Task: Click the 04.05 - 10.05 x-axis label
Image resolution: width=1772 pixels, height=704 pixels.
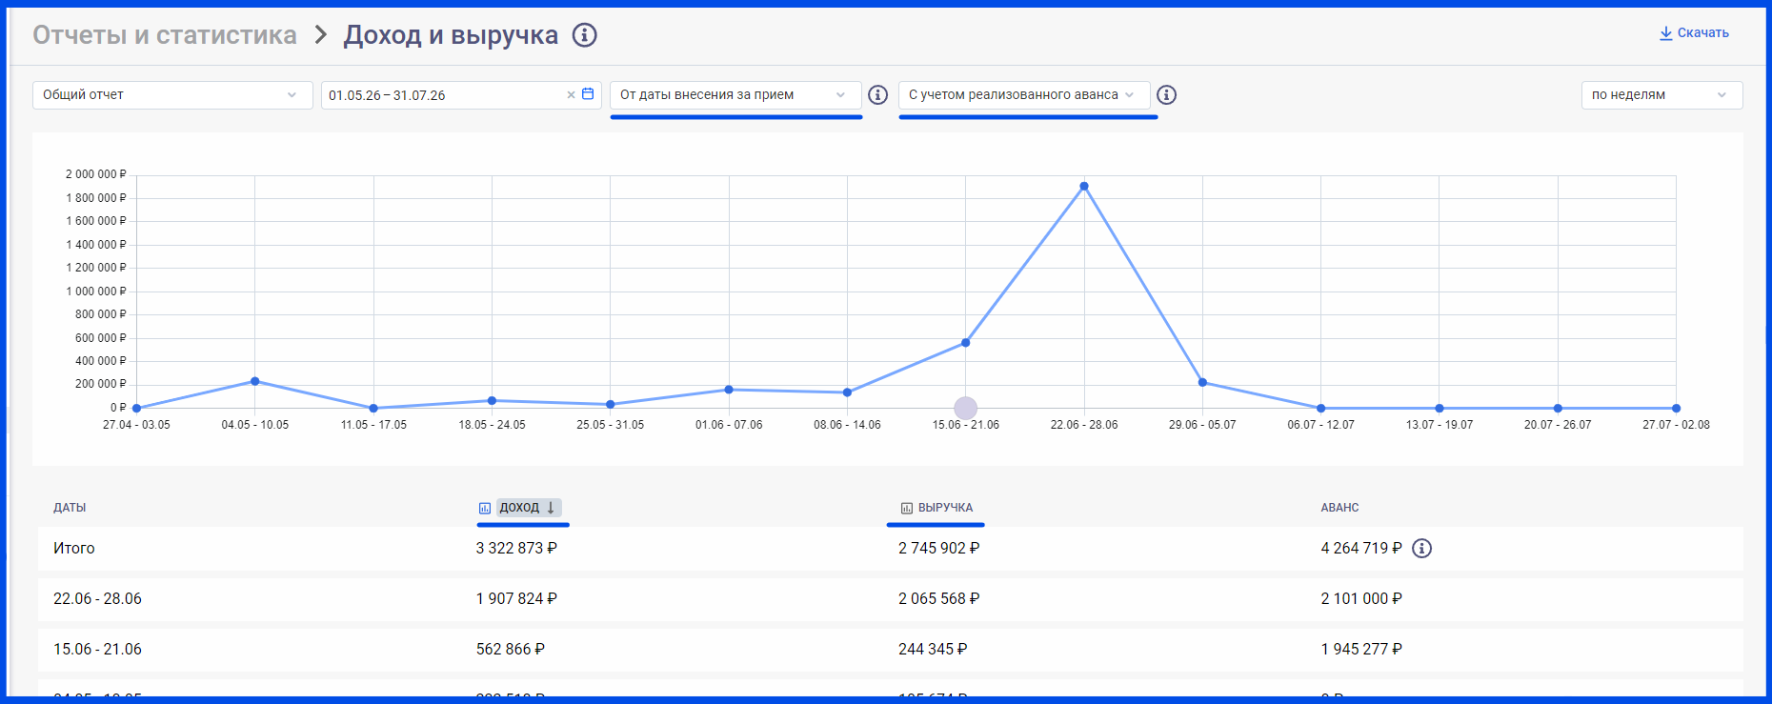Action: tap(255, 425)
